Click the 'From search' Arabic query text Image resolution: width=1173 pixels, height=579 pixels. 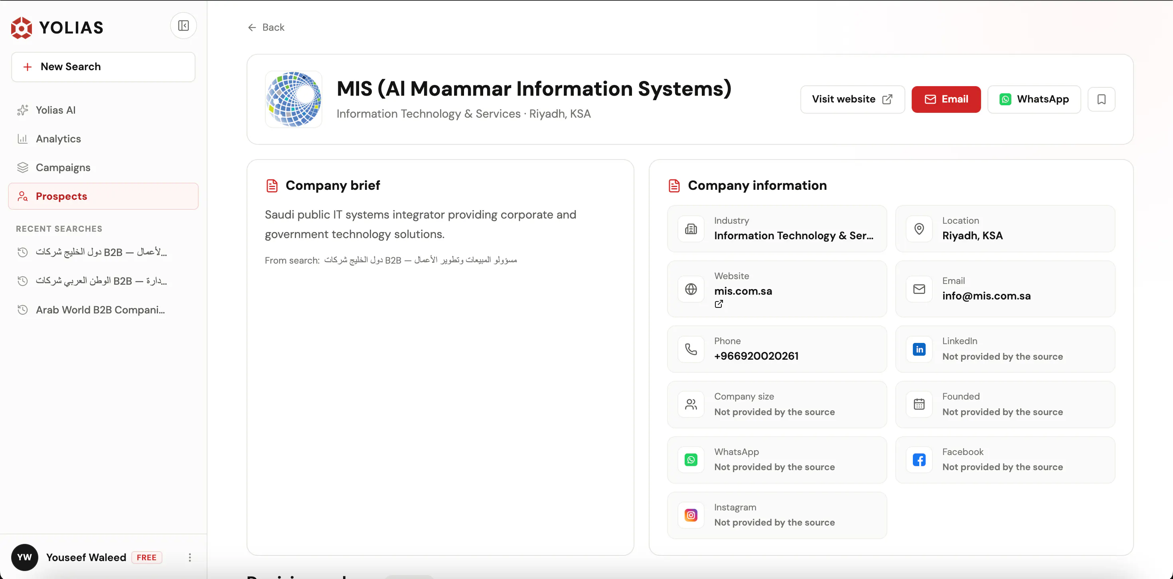pos(420,260)
